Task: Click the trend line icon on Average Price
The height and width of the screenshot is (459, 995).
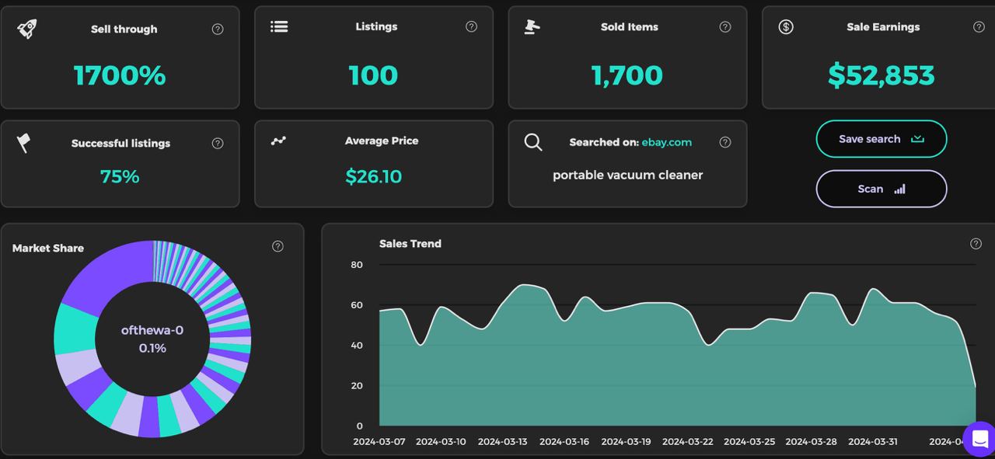Action: (x=278, y=141)
